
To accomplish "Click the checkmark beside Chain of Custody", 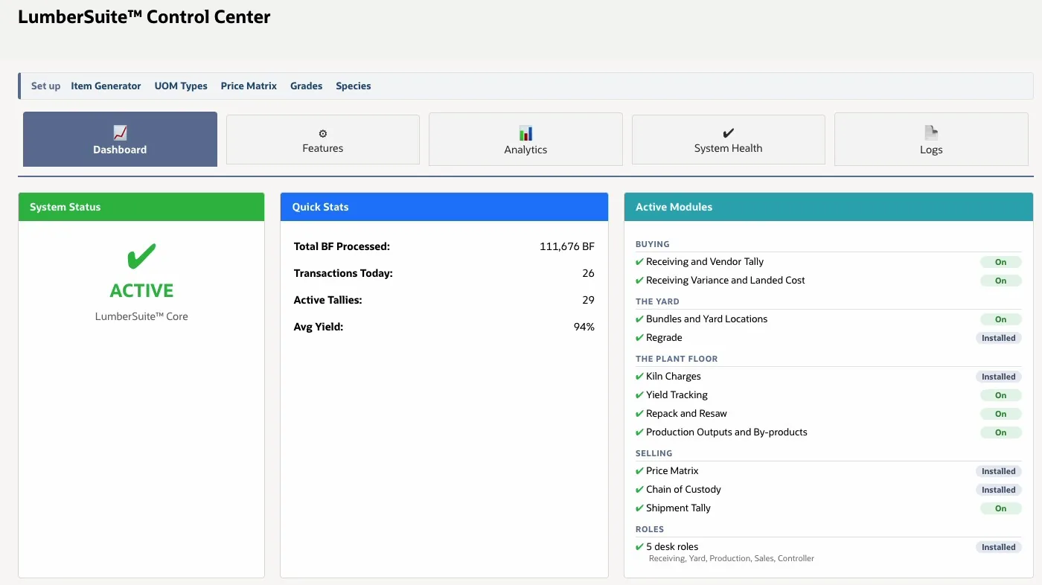I will (x=639, y=490).
